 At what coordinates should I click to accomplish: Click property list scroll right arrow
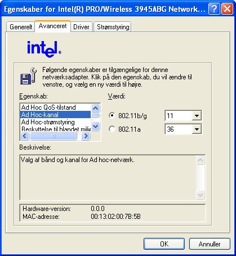coord(86,136)
